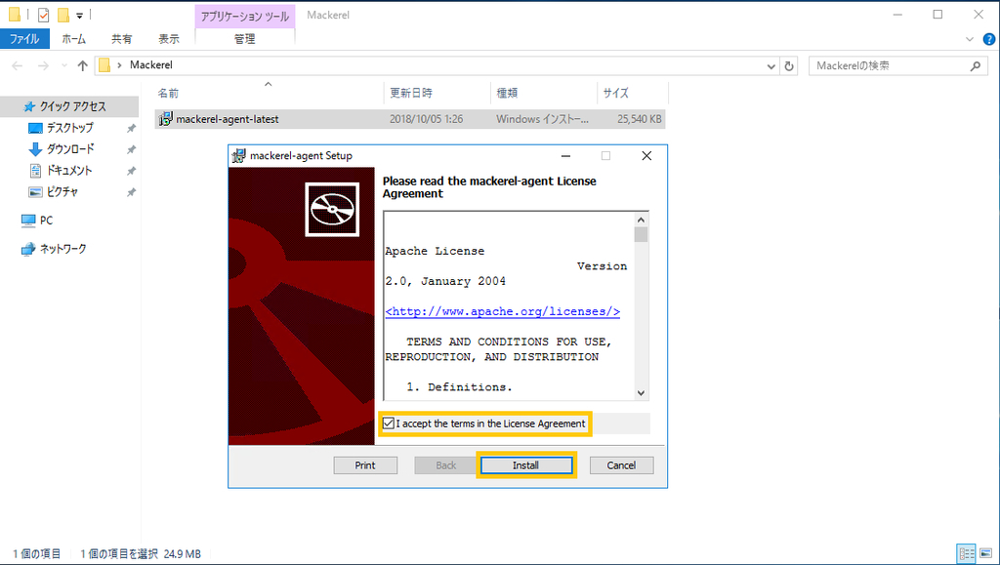Click the properties icon in quick access toolbar
1000x565 pixels.
(x=43, y=15)
